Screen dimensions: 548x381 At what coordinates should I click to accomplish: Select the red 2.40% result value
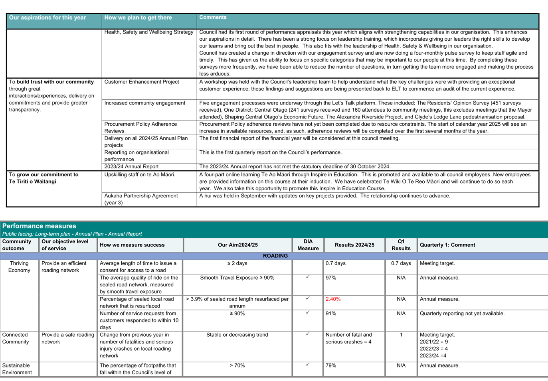(x=333, y=298)
